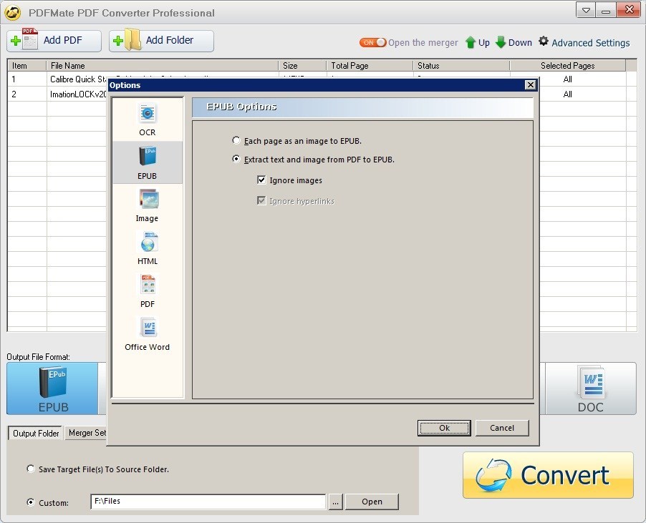This screenshot has width=646, height=523.
Task: Start conversion with Convert button
Action: coord(548,475)
